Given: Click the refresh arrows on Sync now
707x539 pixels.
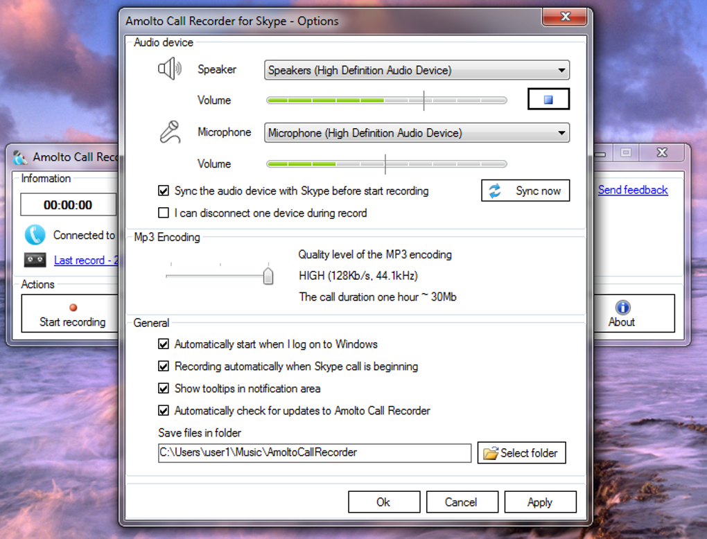Looking at the screenshot, I should [x=495, y=191].
